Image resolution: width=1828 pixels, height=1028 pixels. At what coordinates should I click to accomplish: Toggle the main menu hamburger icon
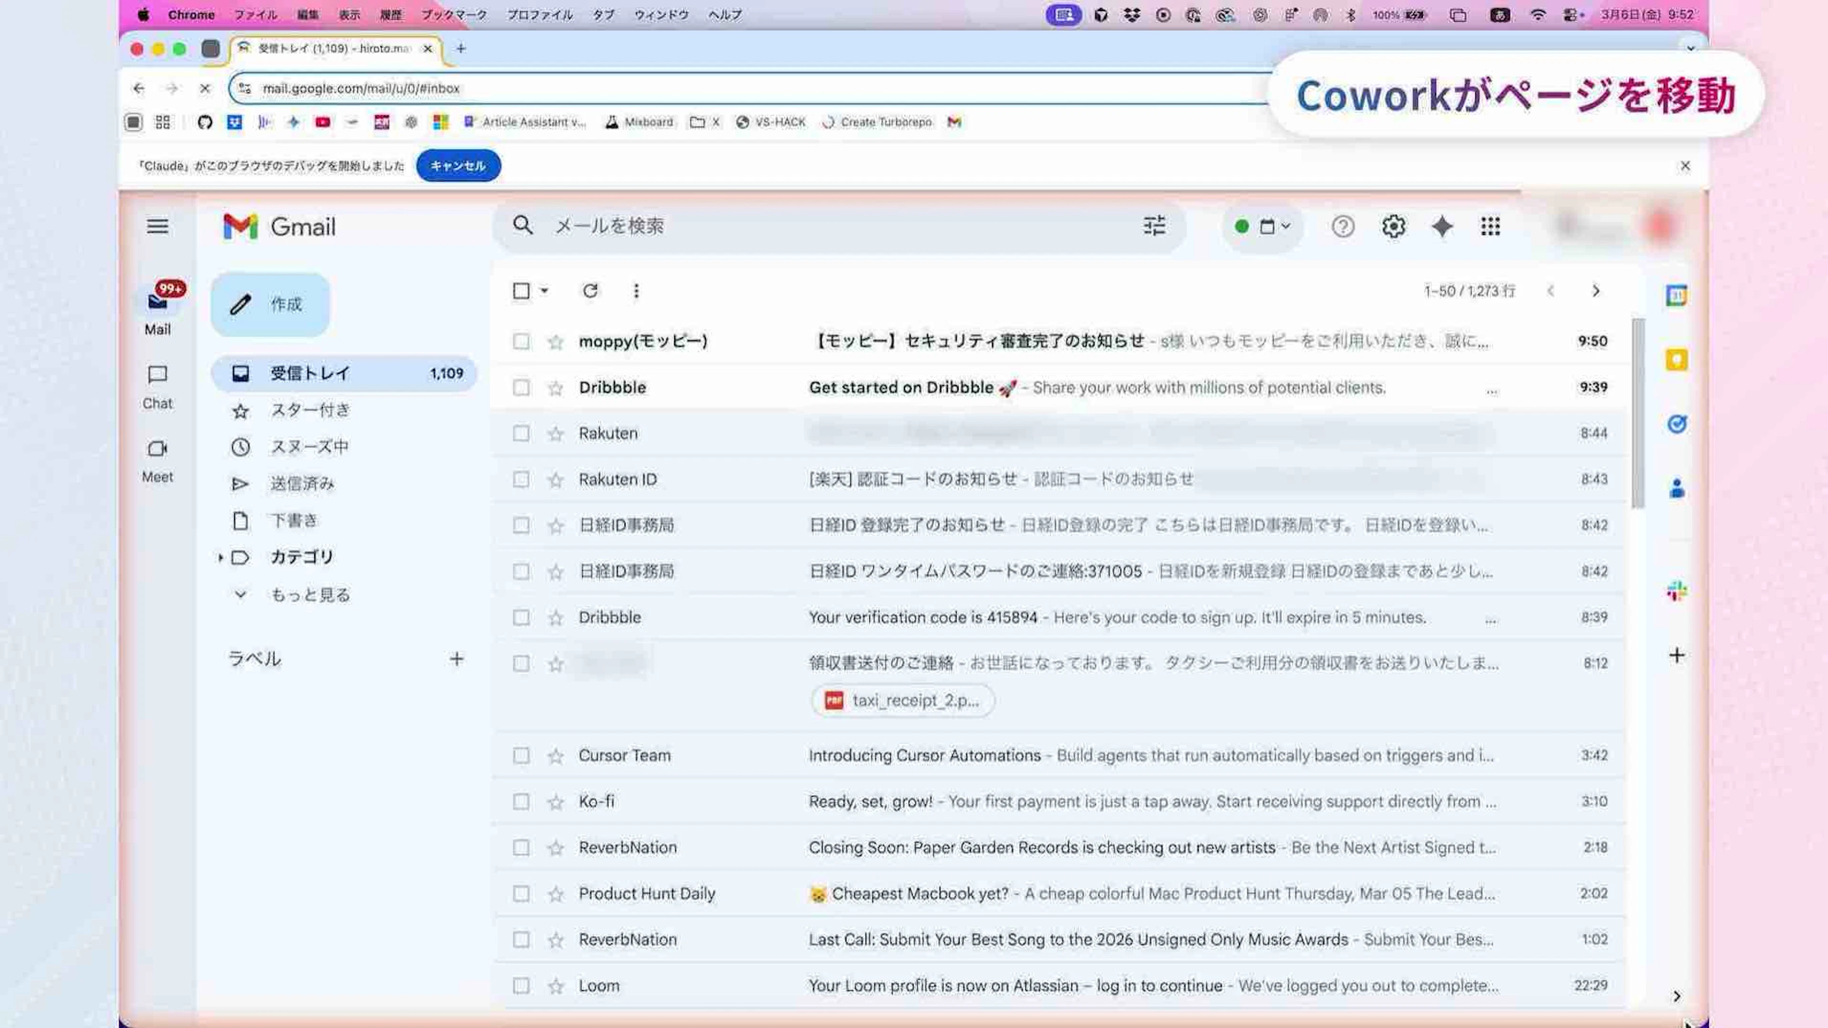click(x=158, y=227)
